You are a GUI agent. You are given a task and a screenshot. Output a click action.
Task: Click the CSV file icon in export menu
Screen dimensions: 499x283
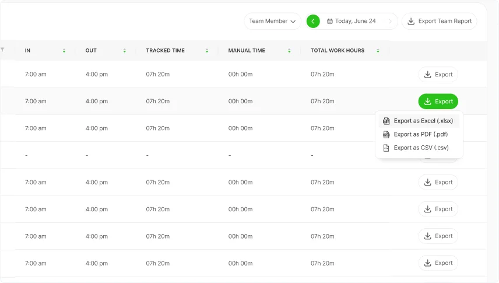(x=386, y=148)
